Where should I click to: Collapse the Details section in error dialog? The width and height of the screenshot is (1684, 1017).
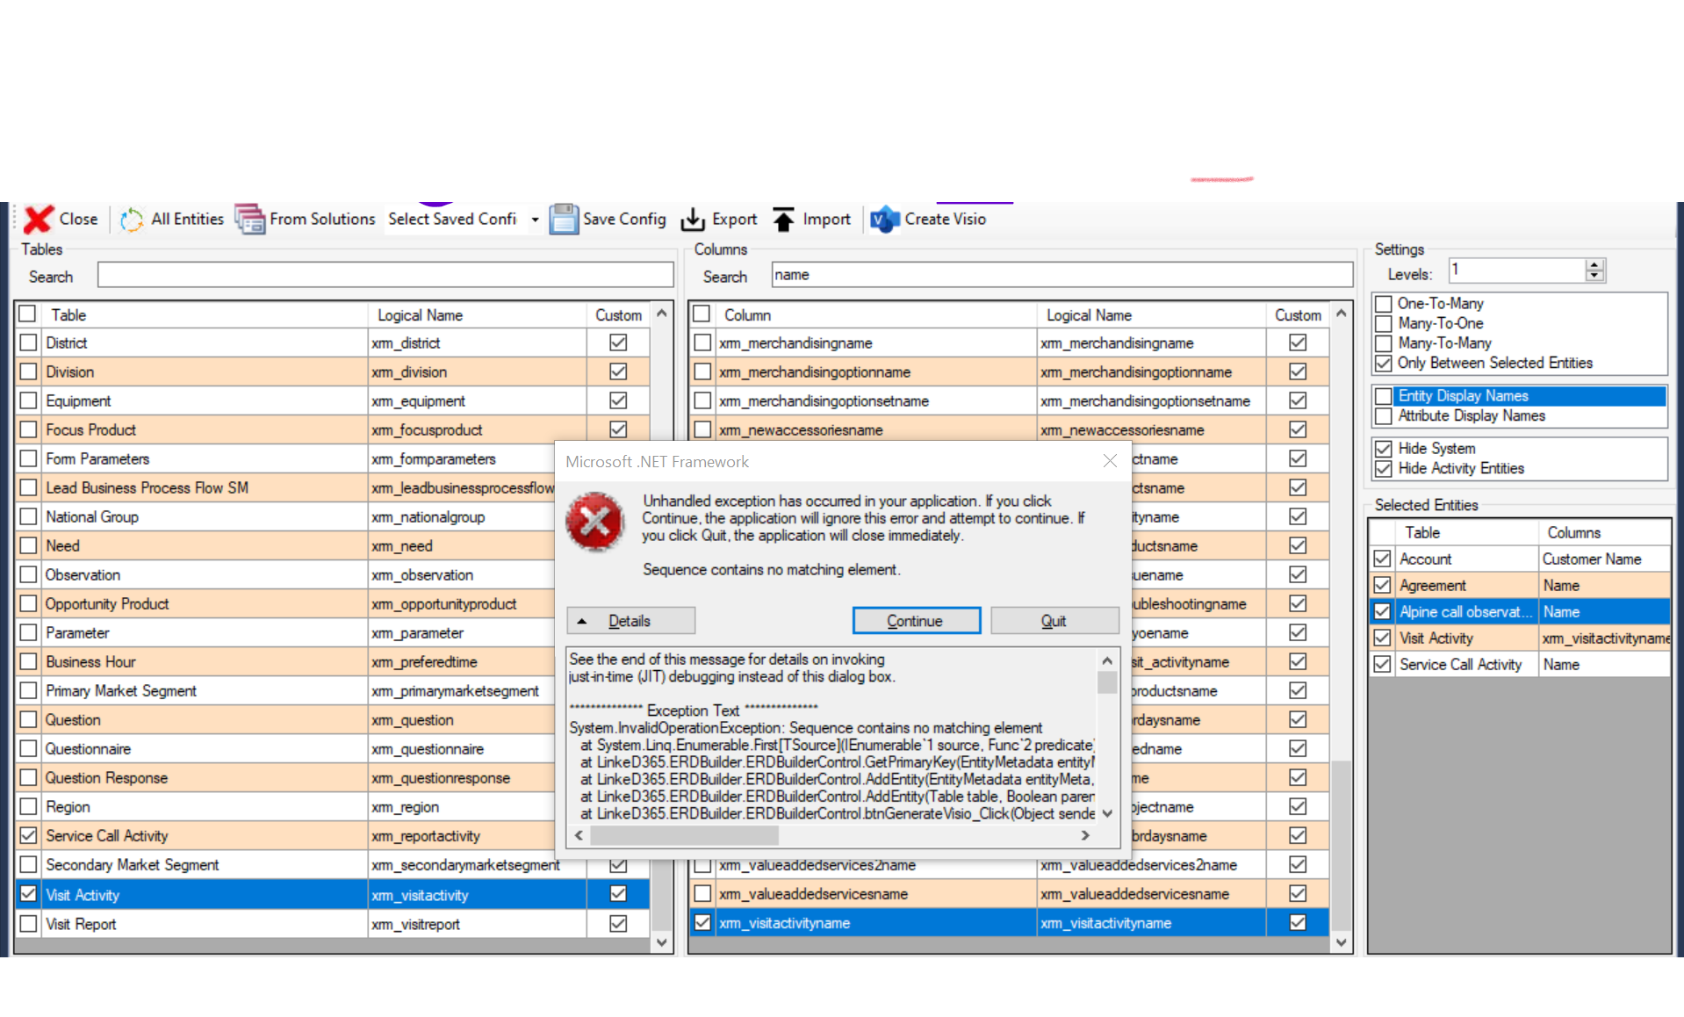click(630, 621)
